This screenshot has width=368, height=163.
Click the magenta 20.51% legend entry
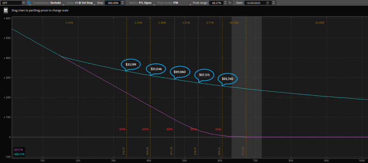pos(19,150)
